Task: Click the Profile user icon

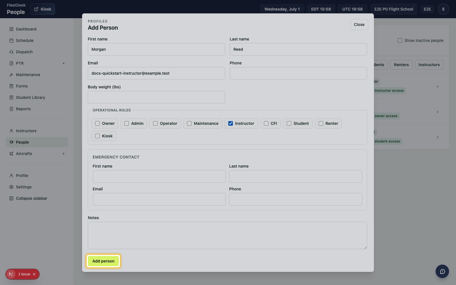Action: (11, 176)
